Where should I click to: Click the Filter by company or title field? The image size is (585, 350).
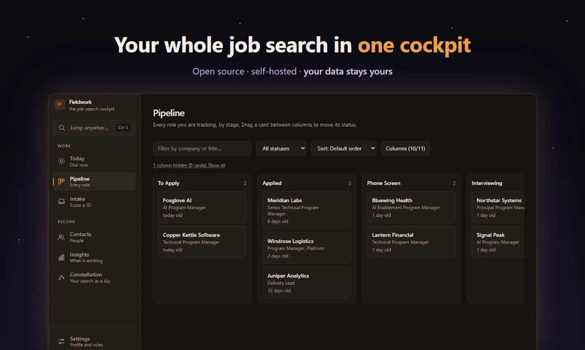click(x=202, y=148)
